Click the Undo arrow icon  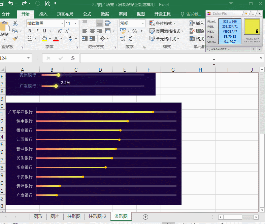tap(11, 3)
